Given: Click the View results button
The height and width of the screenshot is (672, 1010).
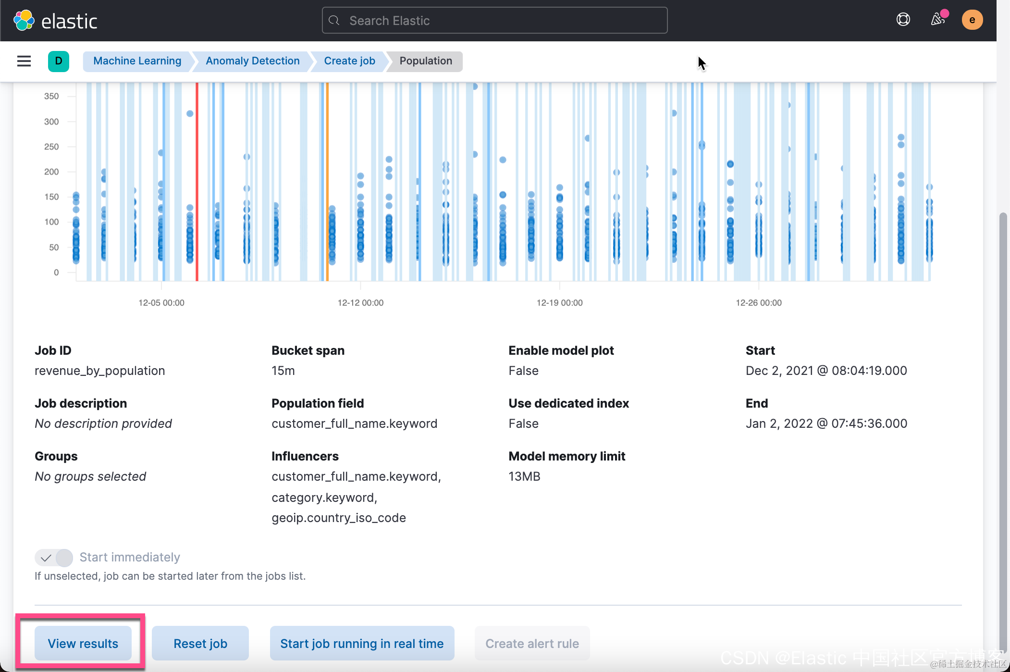Looking at the screenshot, I should click(x=83, y=643).
